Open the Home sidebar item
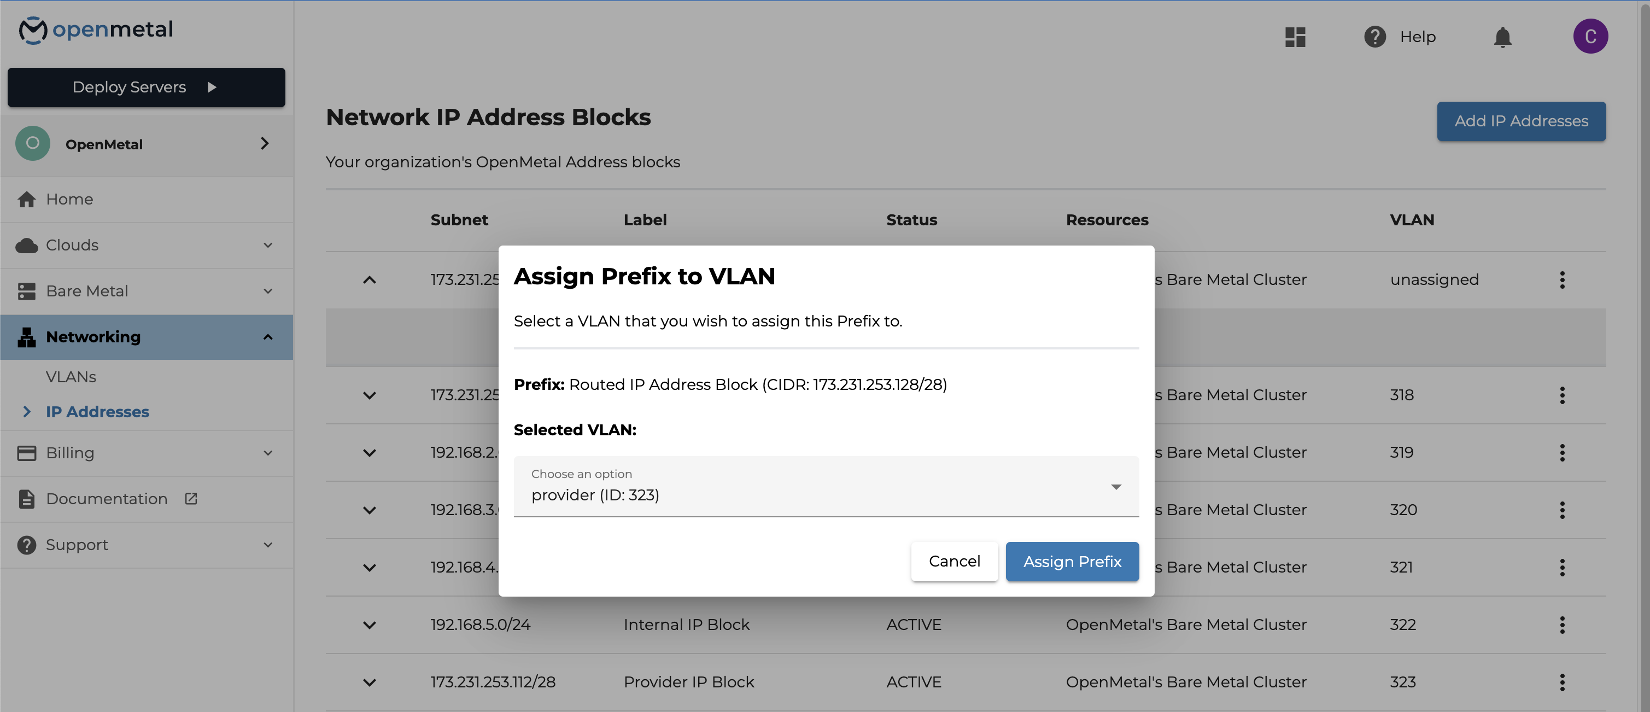 [x=69, y=199]
